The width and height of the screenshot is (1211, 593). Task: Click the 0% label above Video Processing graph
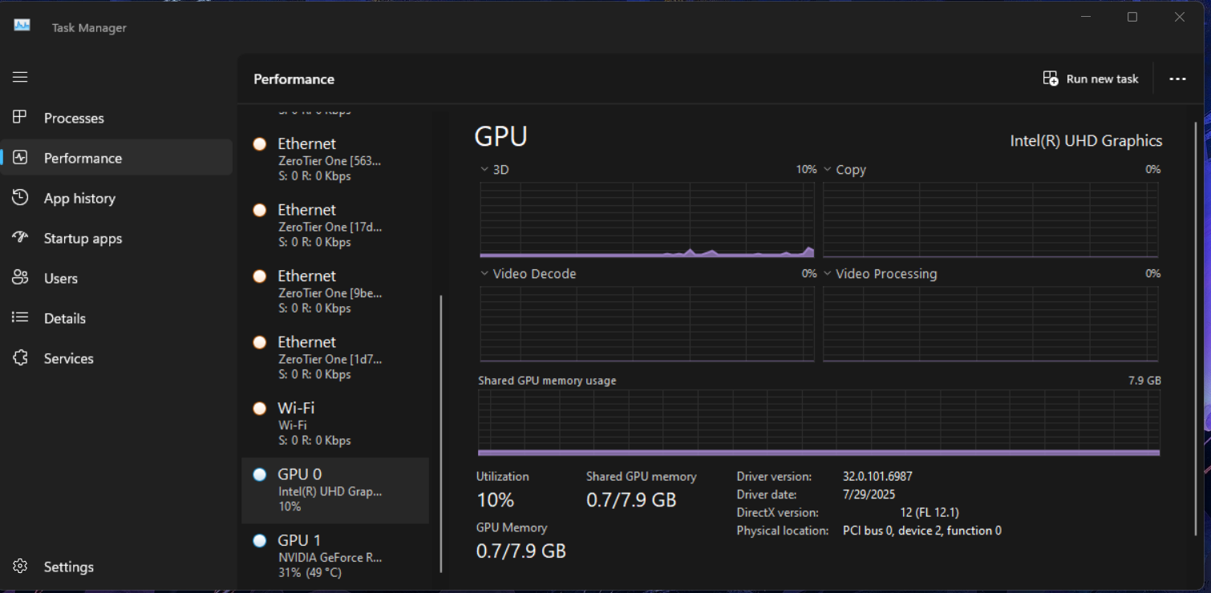coord(1153,274)
